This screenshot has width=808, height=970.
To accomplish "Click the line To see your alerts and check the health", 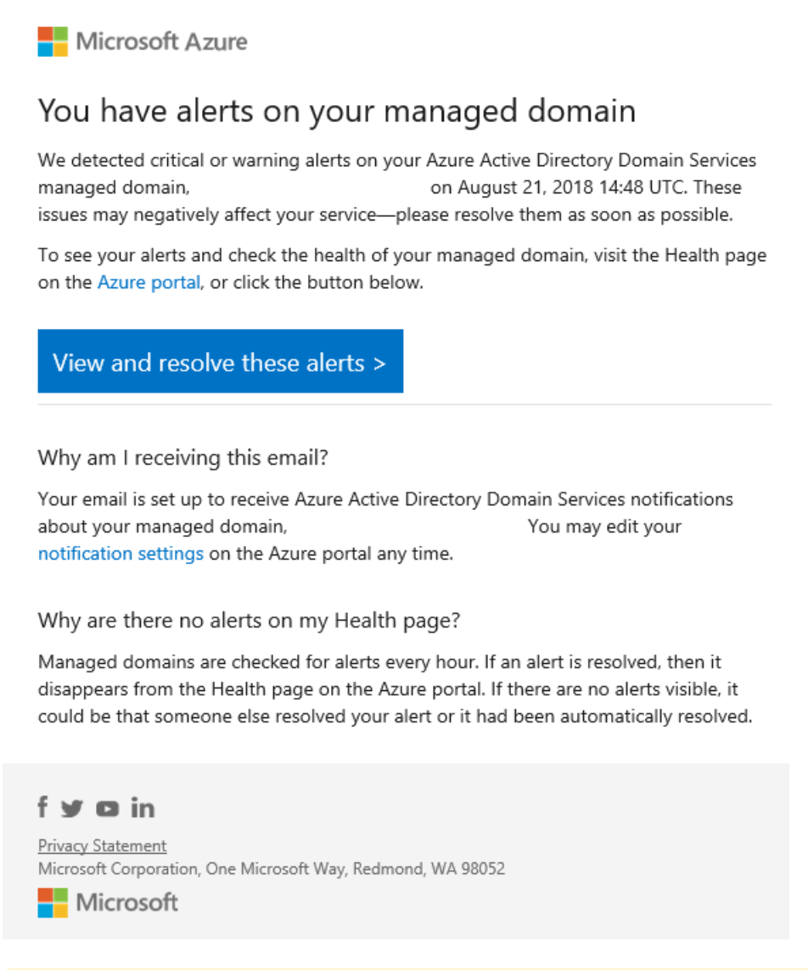I will click(x=402, y=255).
